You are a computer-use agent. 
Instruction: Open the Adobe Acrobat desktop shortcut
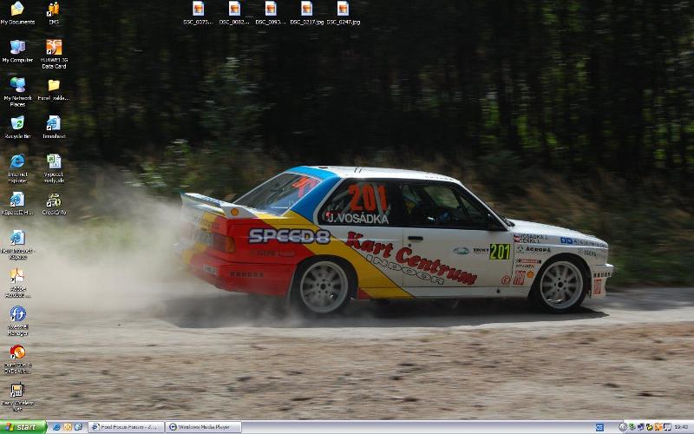[x=17, y=277]
